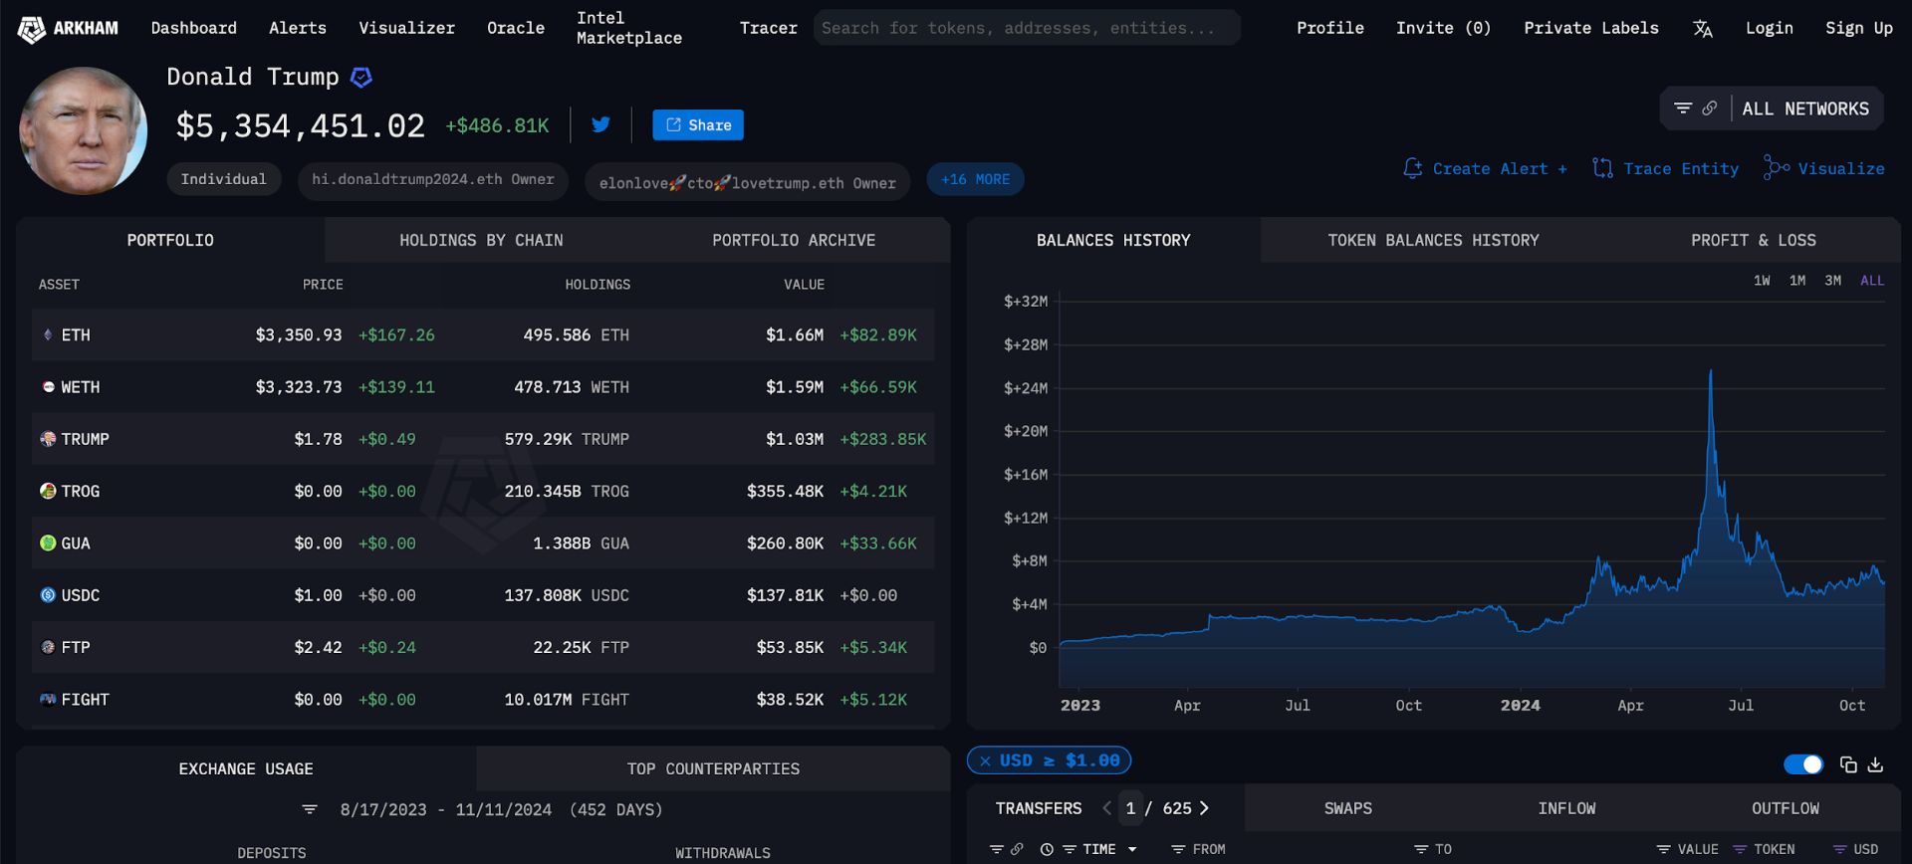Image resolution: width=1912 pixels, height=864 pixels.
Task: Copy transfers using the copy icon
Action: (1848, 764)
